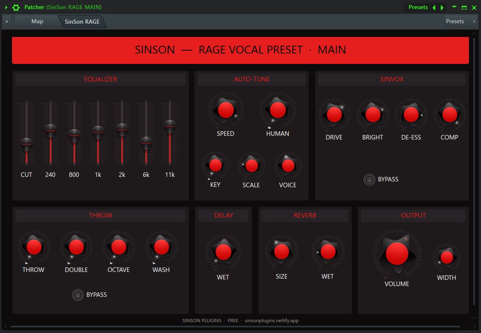Click scroll-down arrow of vertical scrollbar

point(474,318)
